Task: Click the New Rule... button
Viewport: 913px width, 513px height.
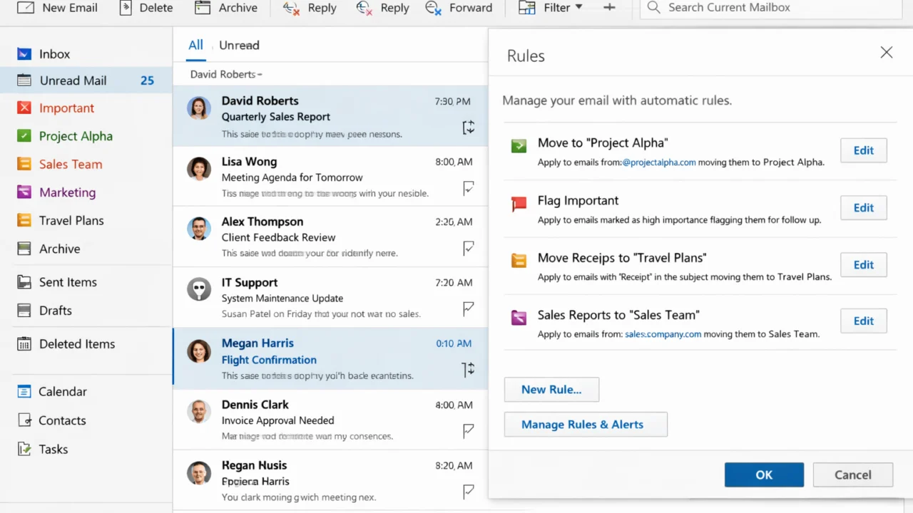Action: click(x=551, y=390)
